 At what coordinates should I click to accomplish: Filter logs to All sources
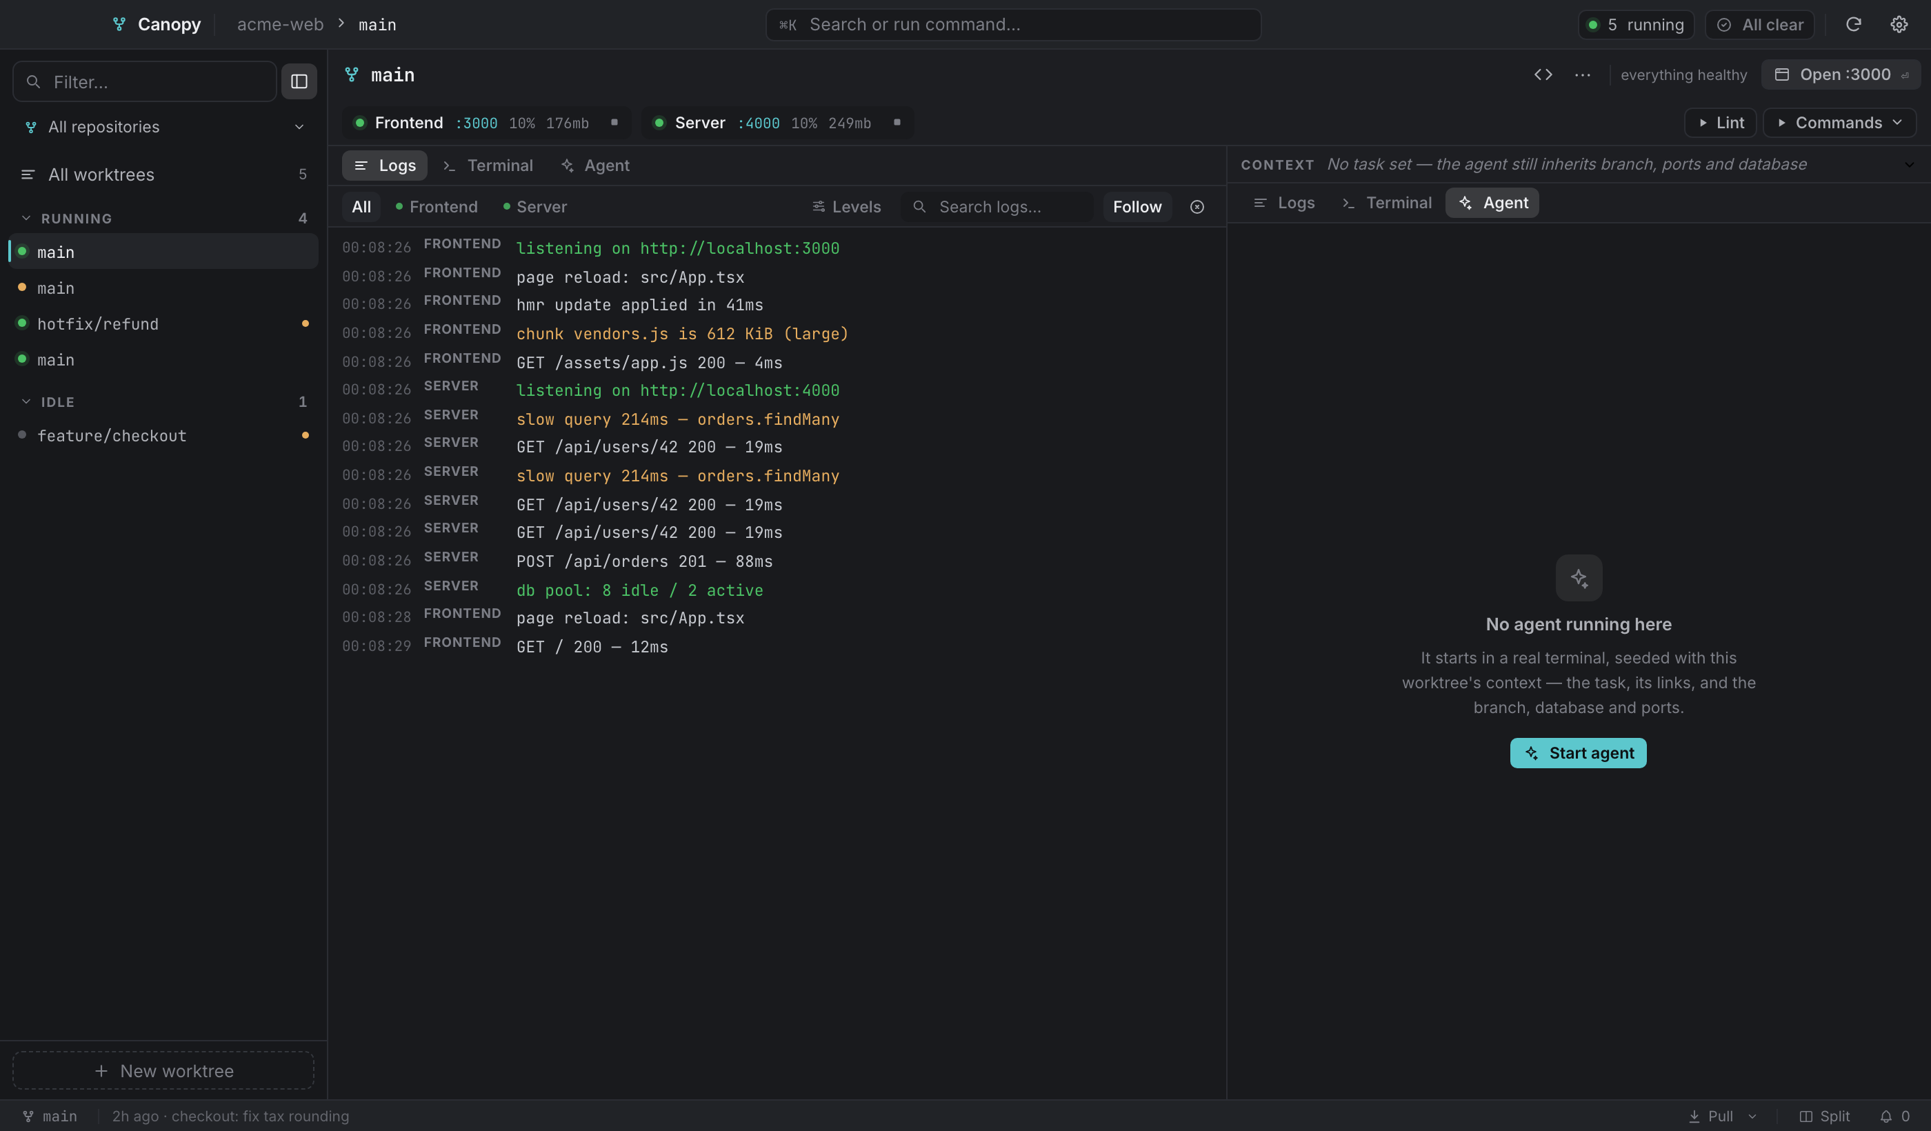(361, 207)
